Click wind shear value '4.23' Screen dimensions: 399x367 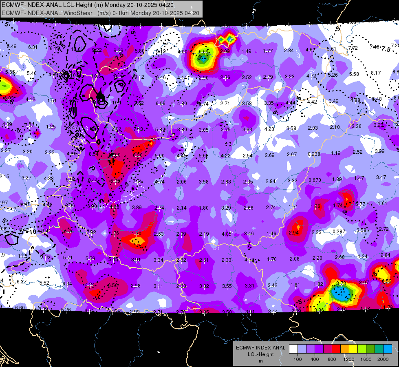pos(269,129)
